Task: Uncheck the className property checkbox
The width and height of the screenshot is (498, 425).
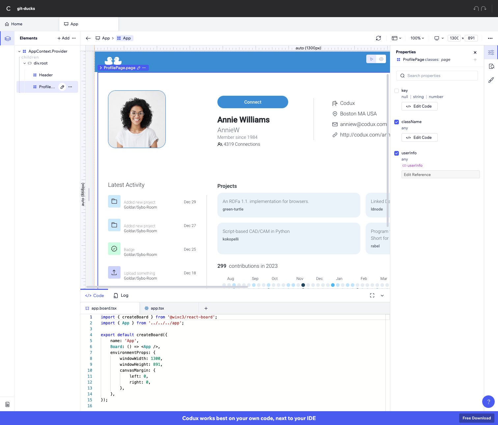Action: 397,122
